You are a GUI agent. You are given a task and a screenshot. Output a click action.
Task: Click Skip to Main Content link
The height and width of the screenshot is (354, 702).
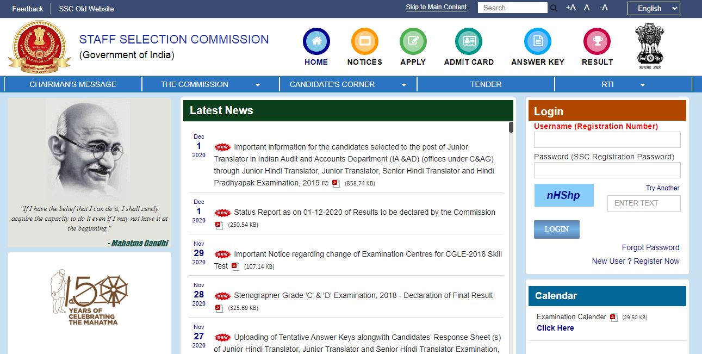click(436, 7)
